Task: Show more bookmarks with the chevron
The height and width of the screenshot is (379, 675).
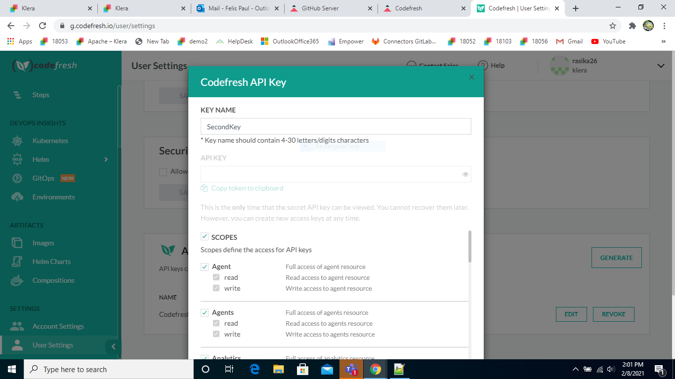Action: (x=664, y=41)
